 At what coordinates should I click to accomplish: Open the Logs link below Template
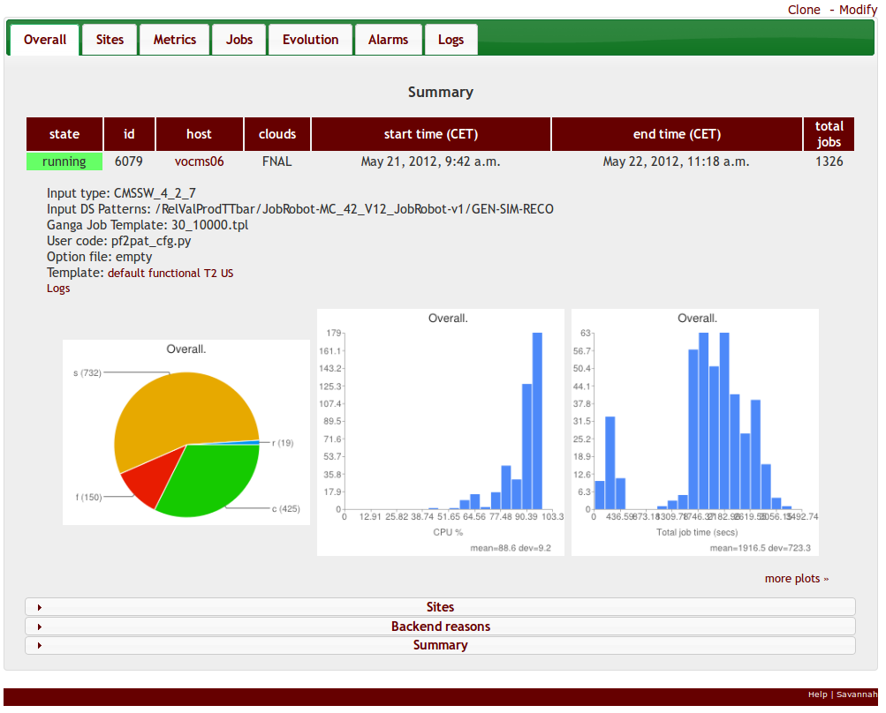[58, 289]
